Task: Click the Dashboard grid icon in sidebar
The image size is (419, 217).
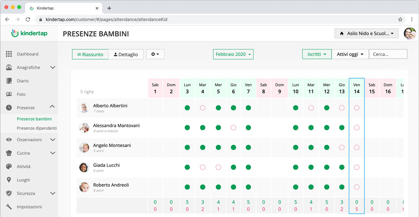Action: click(9, 54)
